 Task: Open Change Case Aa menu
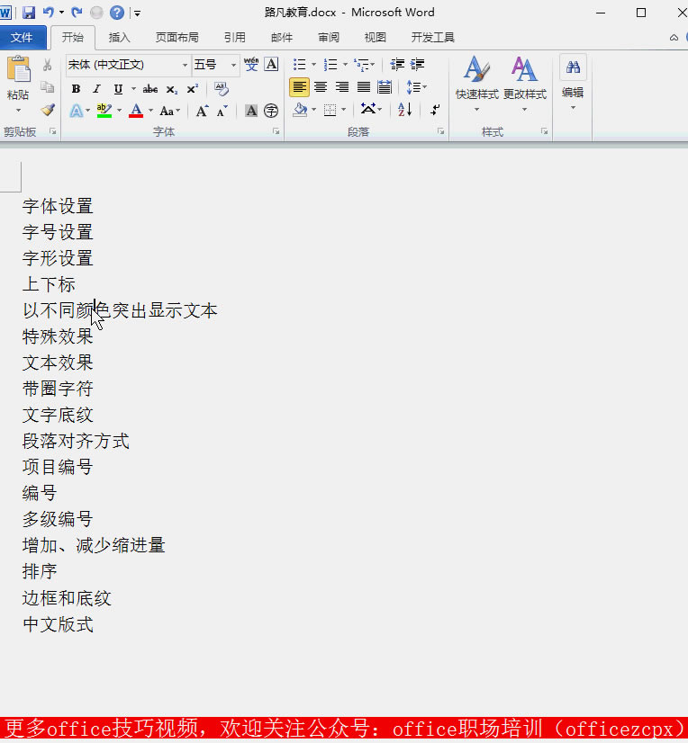[169, 111]
